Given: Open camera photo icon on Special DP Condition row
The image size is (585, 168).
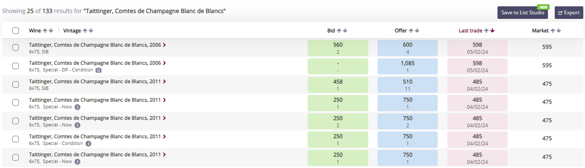Looking at the screenshot, I should (98, 70).
